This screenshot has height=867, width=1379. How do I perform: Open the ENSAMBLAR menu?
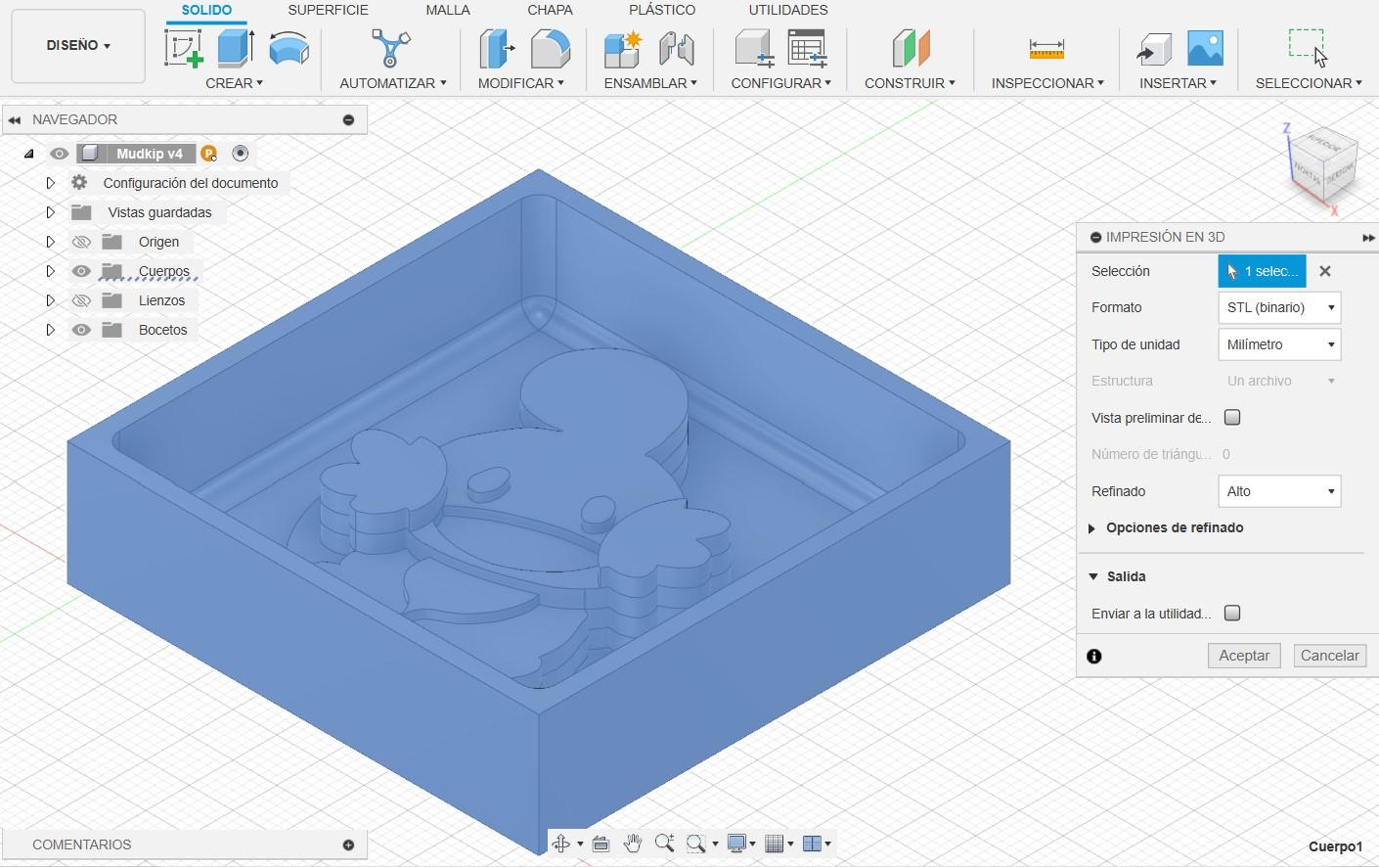(x=650, y=83)
